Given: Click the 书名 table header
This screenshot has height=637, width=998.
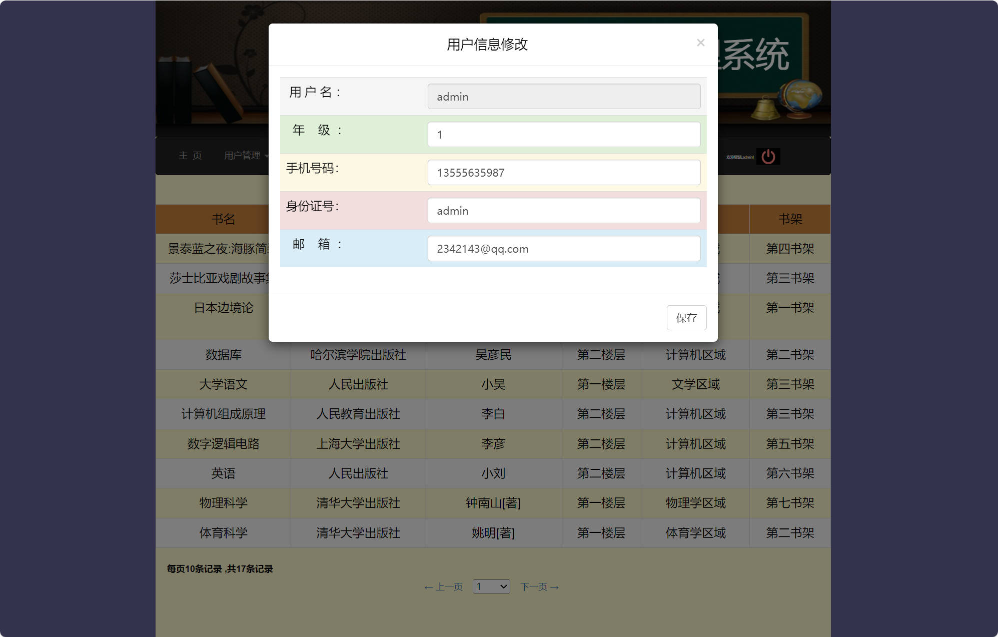Looking at the screenshot, I should [x=223, y=219].
